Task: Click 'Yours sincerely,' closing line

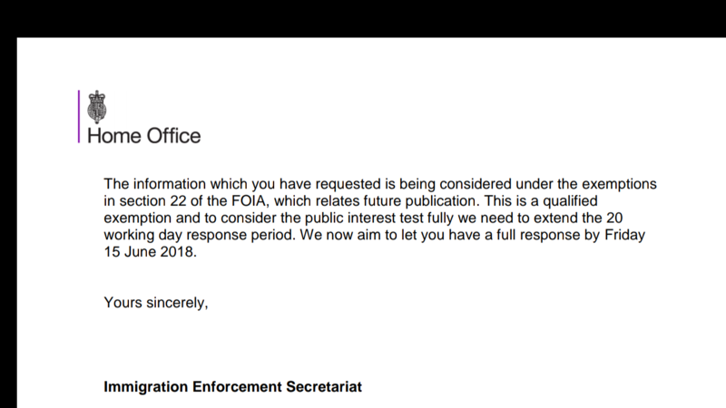Action: point(156,302)
